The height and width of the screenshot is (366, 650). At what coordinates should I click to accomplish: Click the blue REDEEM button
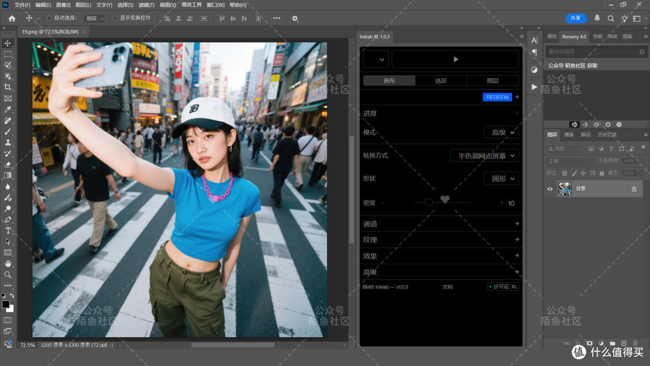[x=497, y=97]
